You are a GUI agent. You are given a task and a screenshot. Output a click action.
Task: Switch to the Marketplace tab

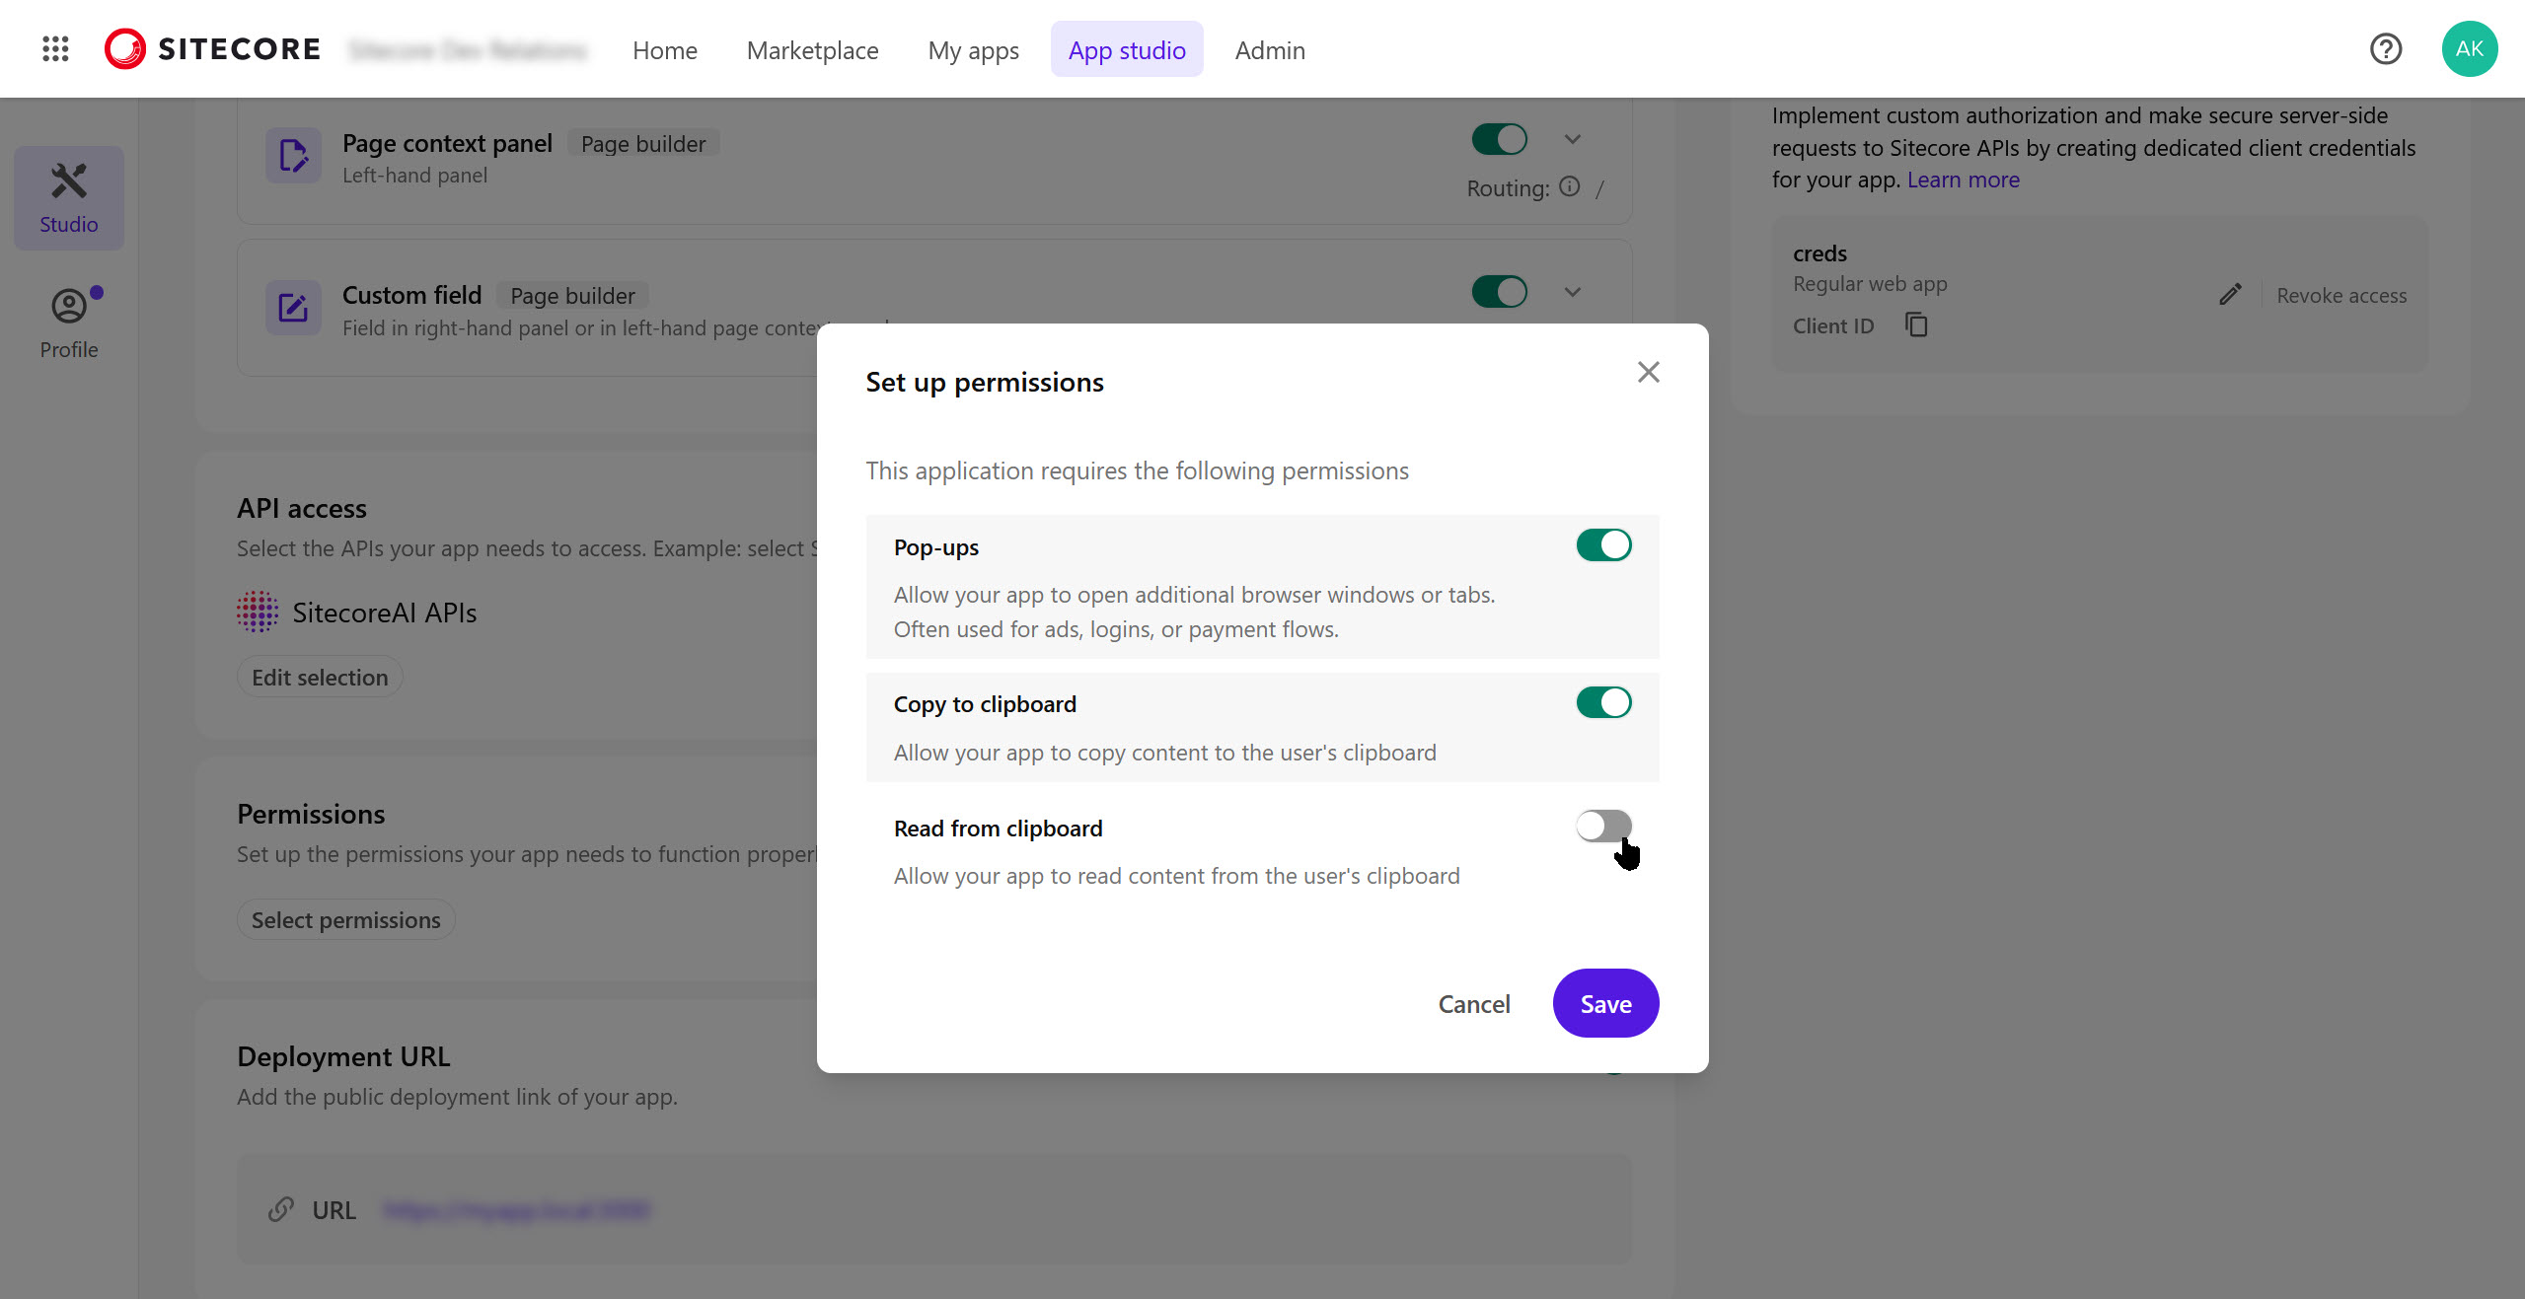tap(812, 49)
